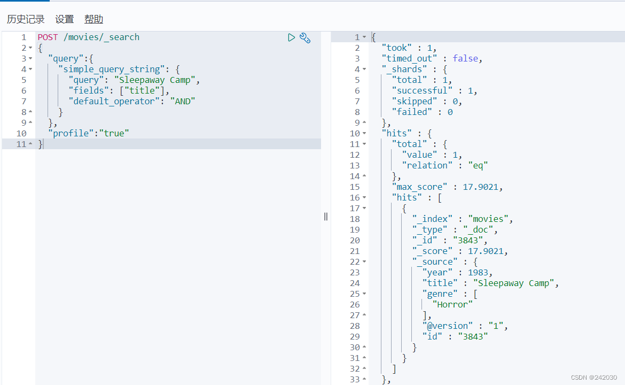Collapse the request body fold at line 2

pyautogui.click(x=30, y=48)
